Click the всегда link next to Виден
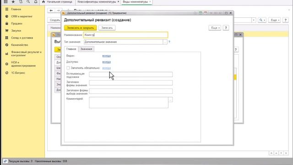The height and width of the screenshot is (165, 293). tap(107, 56)
